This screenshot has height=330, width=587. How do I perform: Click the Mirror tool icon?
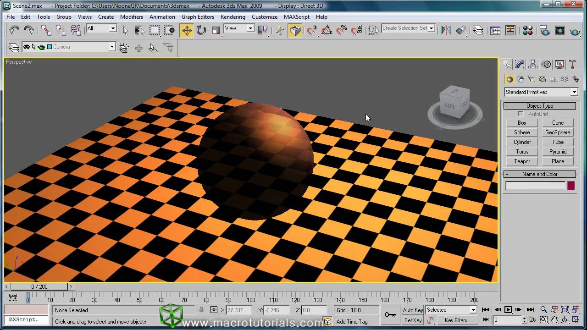(446, 30)
